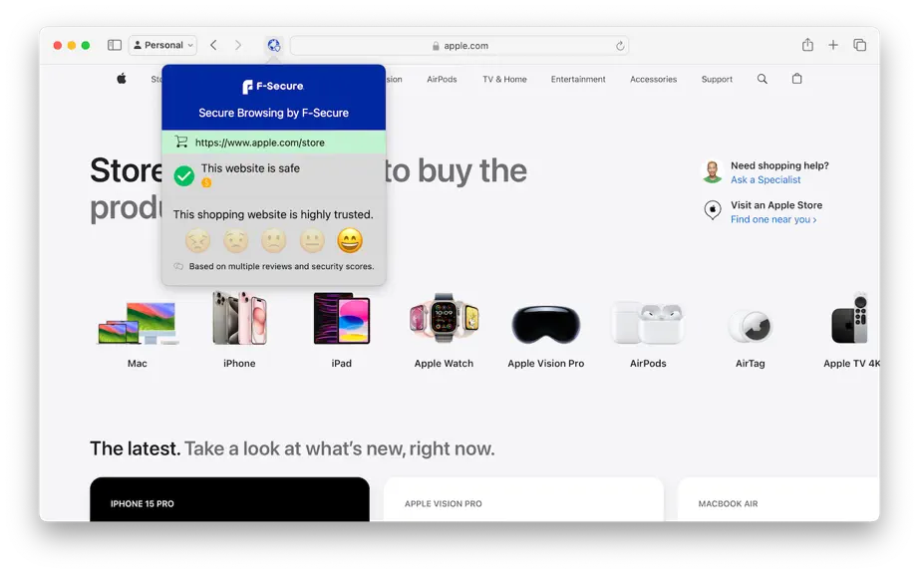919x574 pixels.
Task: Open Accessories navigation item
Action: click(654, 79)
